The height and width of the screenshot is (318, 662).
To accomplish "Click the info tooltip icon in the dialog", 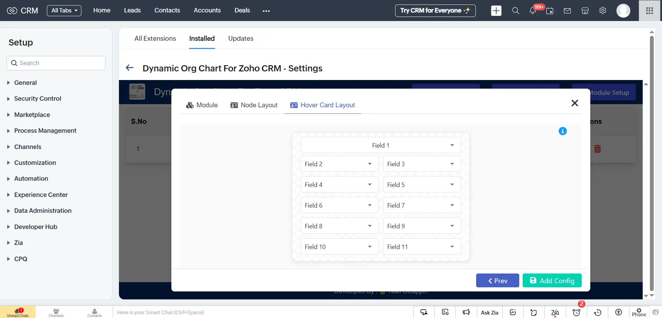I will (563, 131).
